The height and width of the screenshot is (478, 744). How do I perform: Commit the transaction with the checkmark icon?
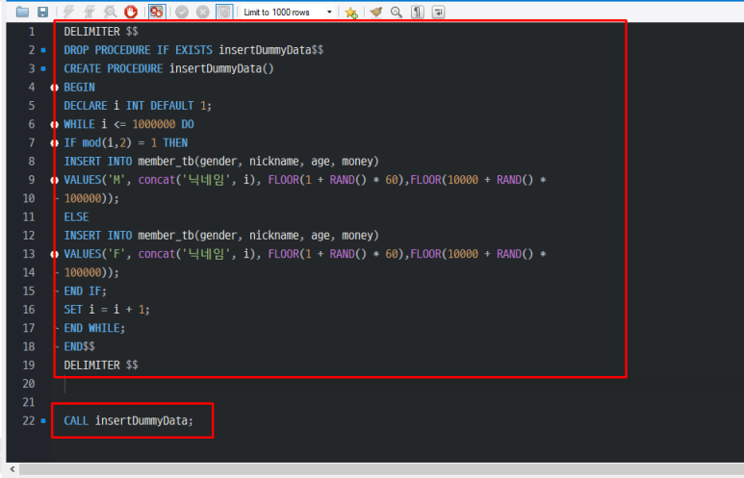click(182, 12)
